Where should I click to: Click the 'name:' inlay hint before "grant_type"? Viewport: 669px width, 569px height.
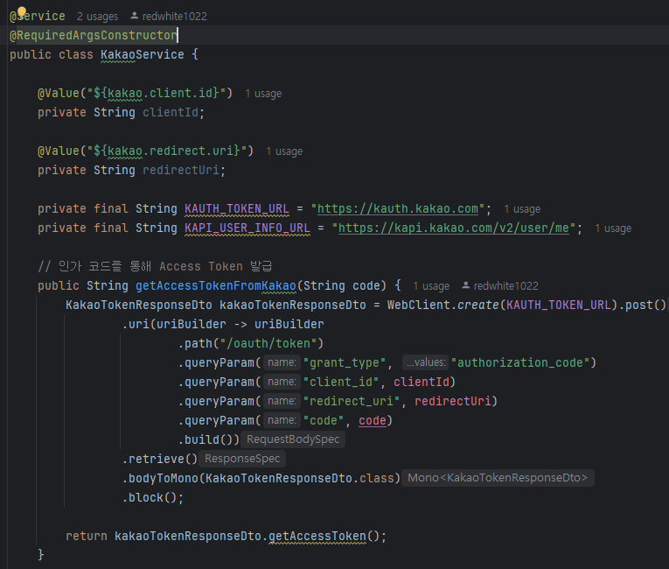(282, 362)
